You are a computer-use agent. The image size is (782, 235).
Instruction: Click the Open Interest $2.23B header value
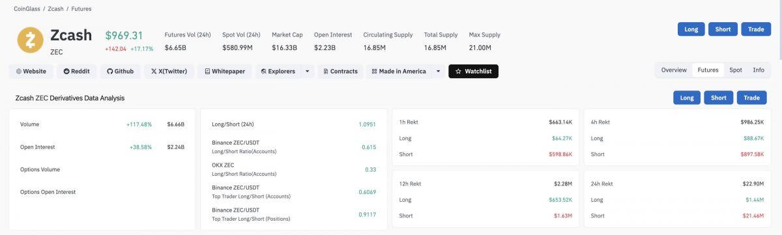(325, 48)
